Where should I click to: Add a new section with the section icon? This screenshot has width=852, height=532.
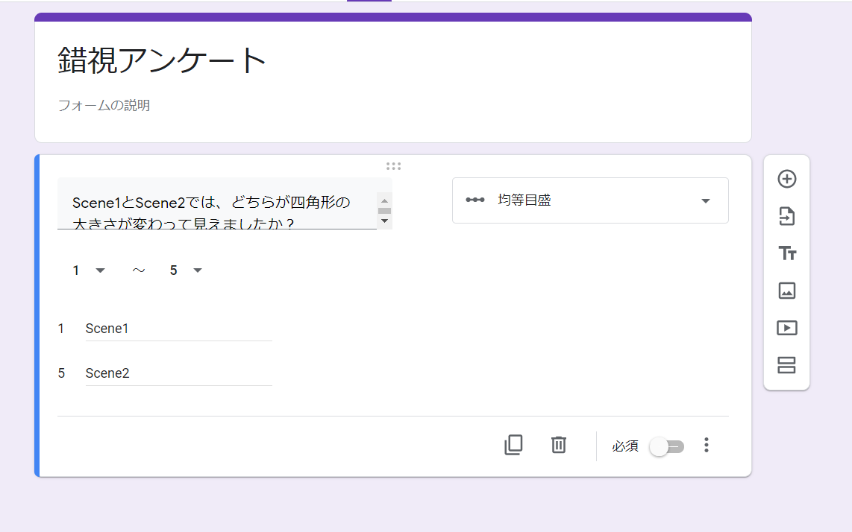click(x=786, y=365)
